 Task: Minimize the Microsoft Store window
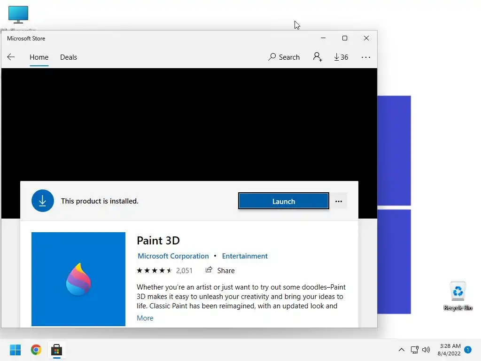click(x=323, y=38)
